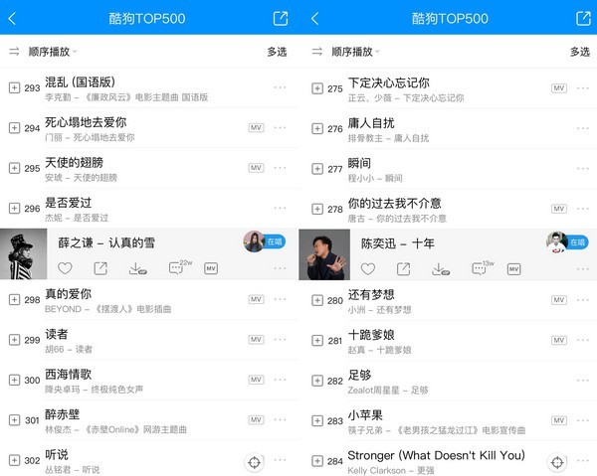Add song 293 混乱 with plus box
Screen dimensions: 597x476
coord(14,87)
